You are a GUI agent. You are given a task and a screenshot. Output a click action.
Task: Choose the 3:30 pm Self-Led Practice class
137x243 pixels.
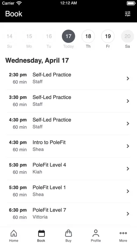click(x=68, y=101)
